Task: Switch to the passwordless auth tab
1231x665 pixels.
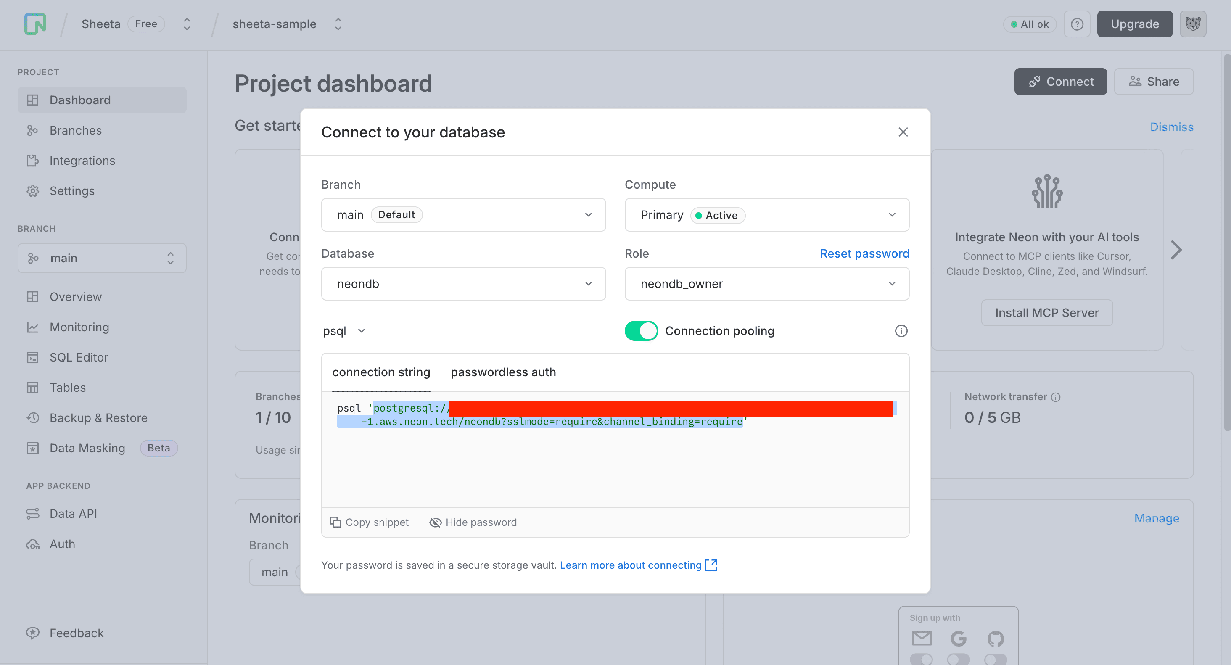Action: (503, 372)
